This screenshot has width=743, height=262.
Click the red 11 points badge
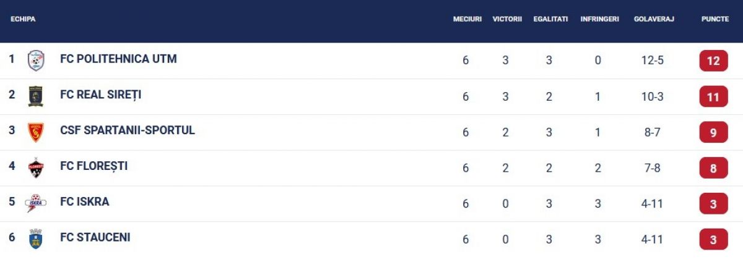713,97
